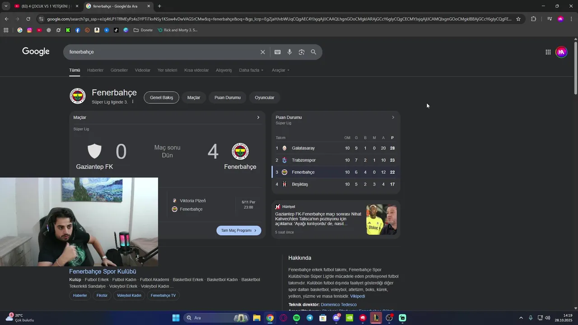This screenshot has width=578, height=325.
Task: Open the Fenerbahçe Spor Kulübü link
Action: (103, 271)
